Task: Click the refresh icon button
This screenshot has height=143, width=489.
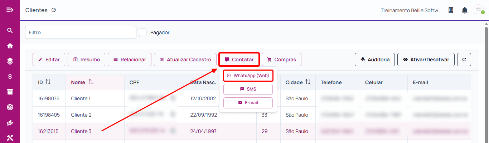Action: [x=464, y=60]
